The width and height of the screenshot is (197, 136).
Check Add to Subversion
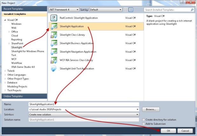pos(143,124)
